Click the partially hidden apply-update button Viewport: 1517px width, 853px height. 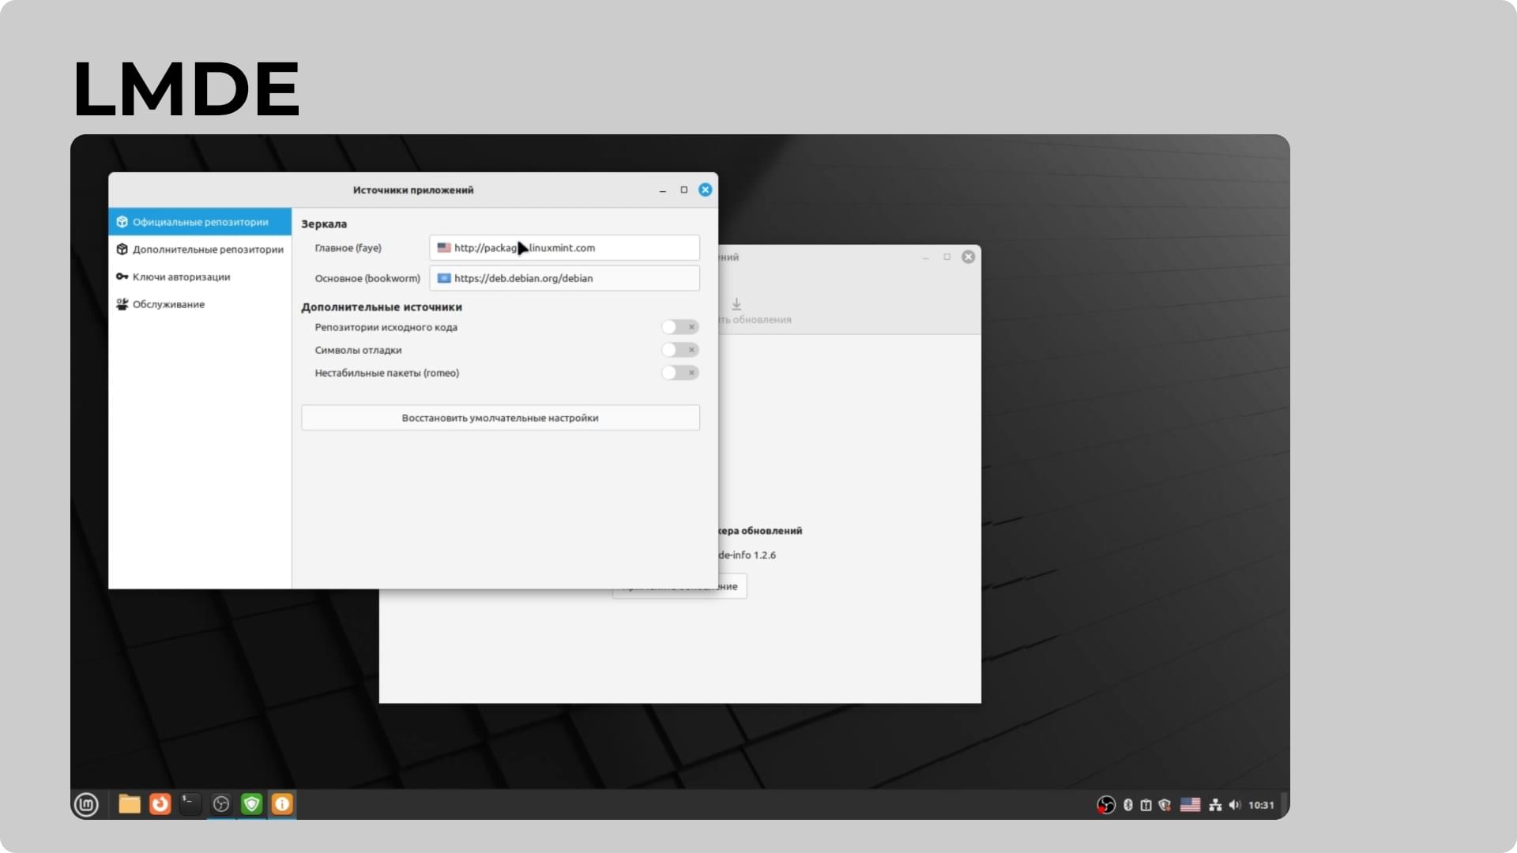(x=732, y=586)
